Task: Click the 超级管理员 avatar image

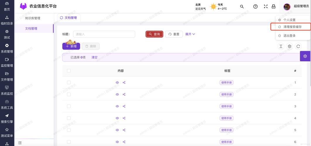Action: [x=287, y=6]
